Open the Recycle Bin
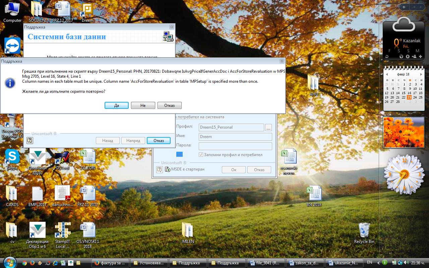Screen dimensions: 429x268 tap(364, 233)
